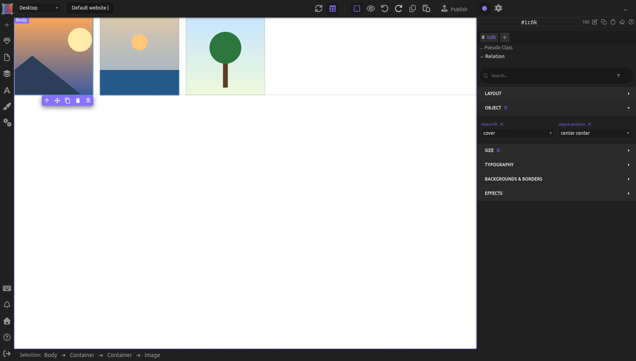Open the Pseudo Class option
This screenshot has width=636, height=361.
point(498,48)
